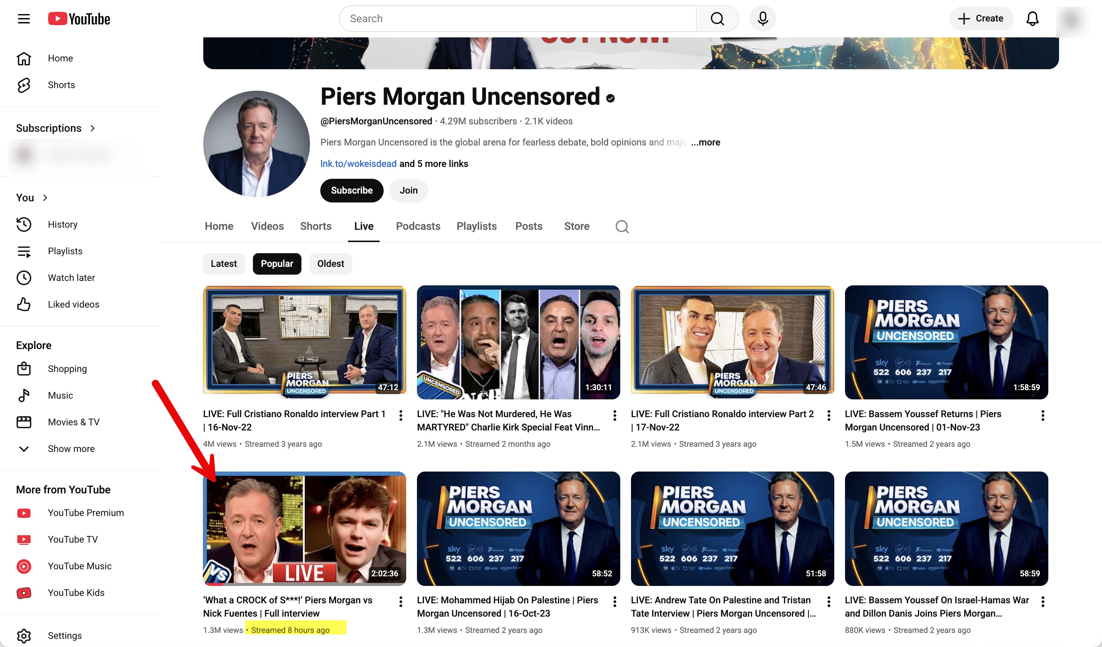This screenshot has height=647, width=1102.
Task: Click Show more in Explore section
Action: pyautogui.click(x=71, y=449)
